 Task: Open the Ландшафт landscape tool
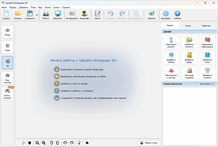click(x=84, y=15)
